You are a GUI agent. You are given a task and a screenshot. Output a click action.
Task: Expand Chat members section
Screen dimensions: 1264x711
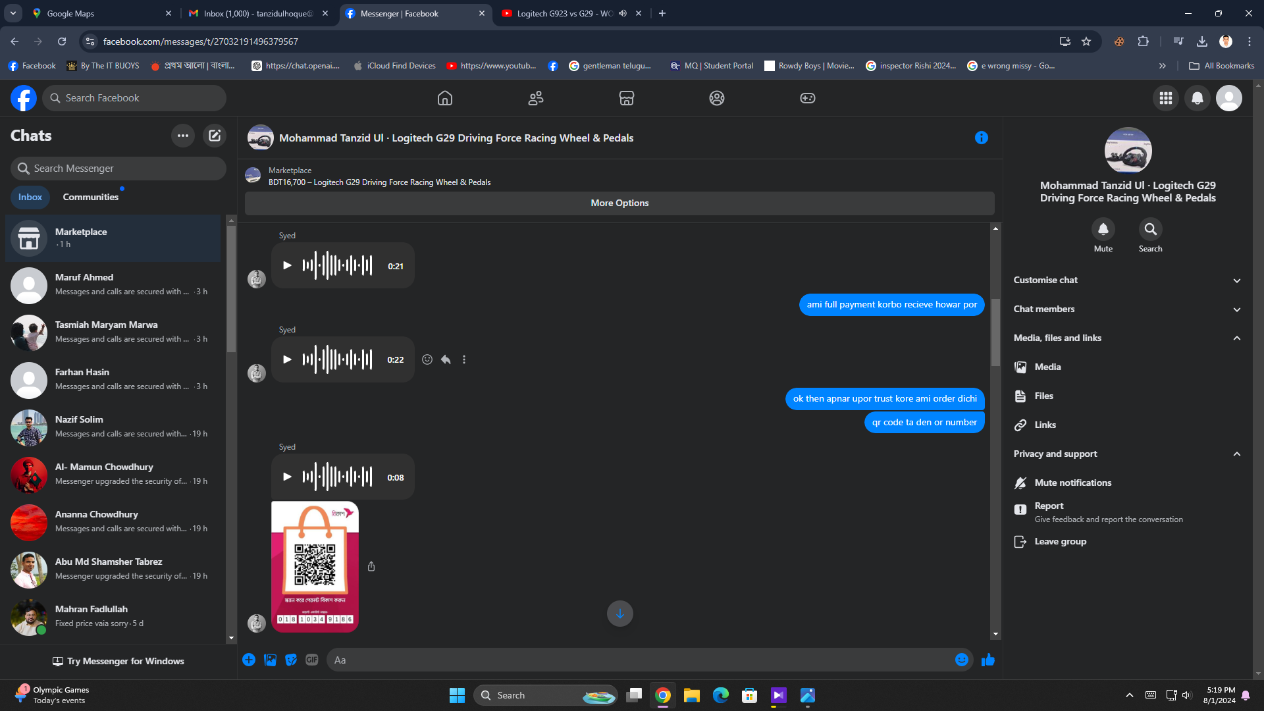click(x=1128, y=309)
